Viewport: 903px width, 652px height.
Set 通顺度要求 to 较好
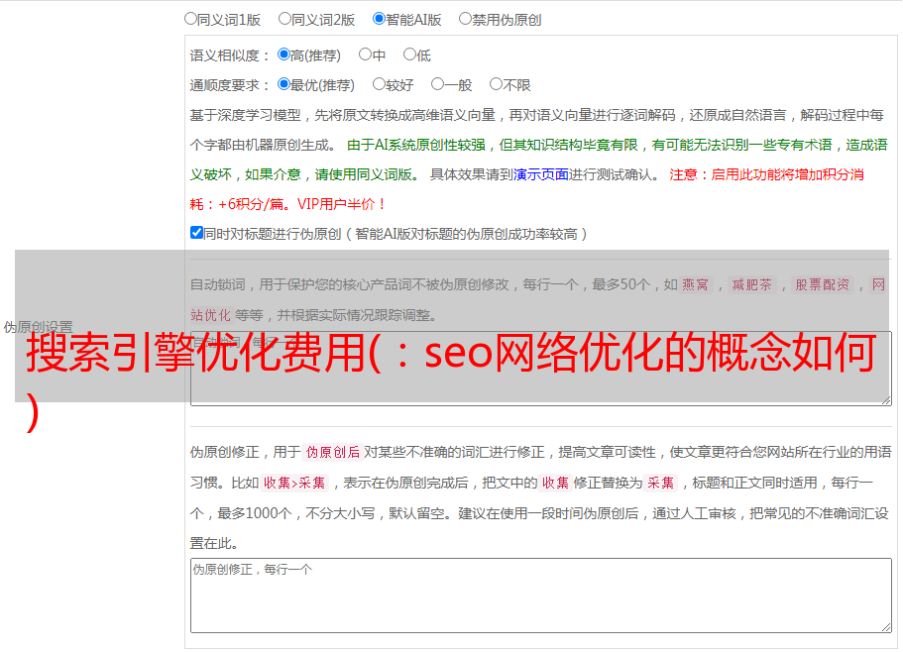click(379, 84)
